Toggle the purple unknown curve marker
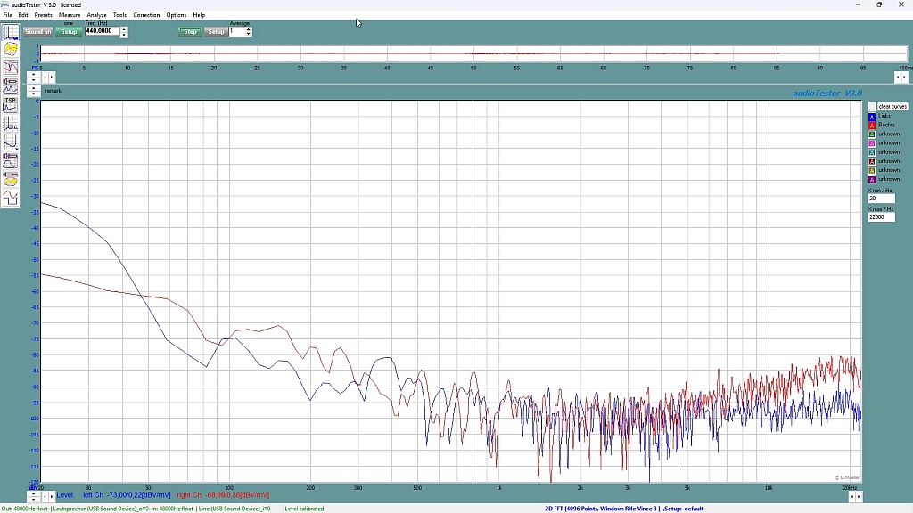Screen dimensions: 913x513 (872, 180)
